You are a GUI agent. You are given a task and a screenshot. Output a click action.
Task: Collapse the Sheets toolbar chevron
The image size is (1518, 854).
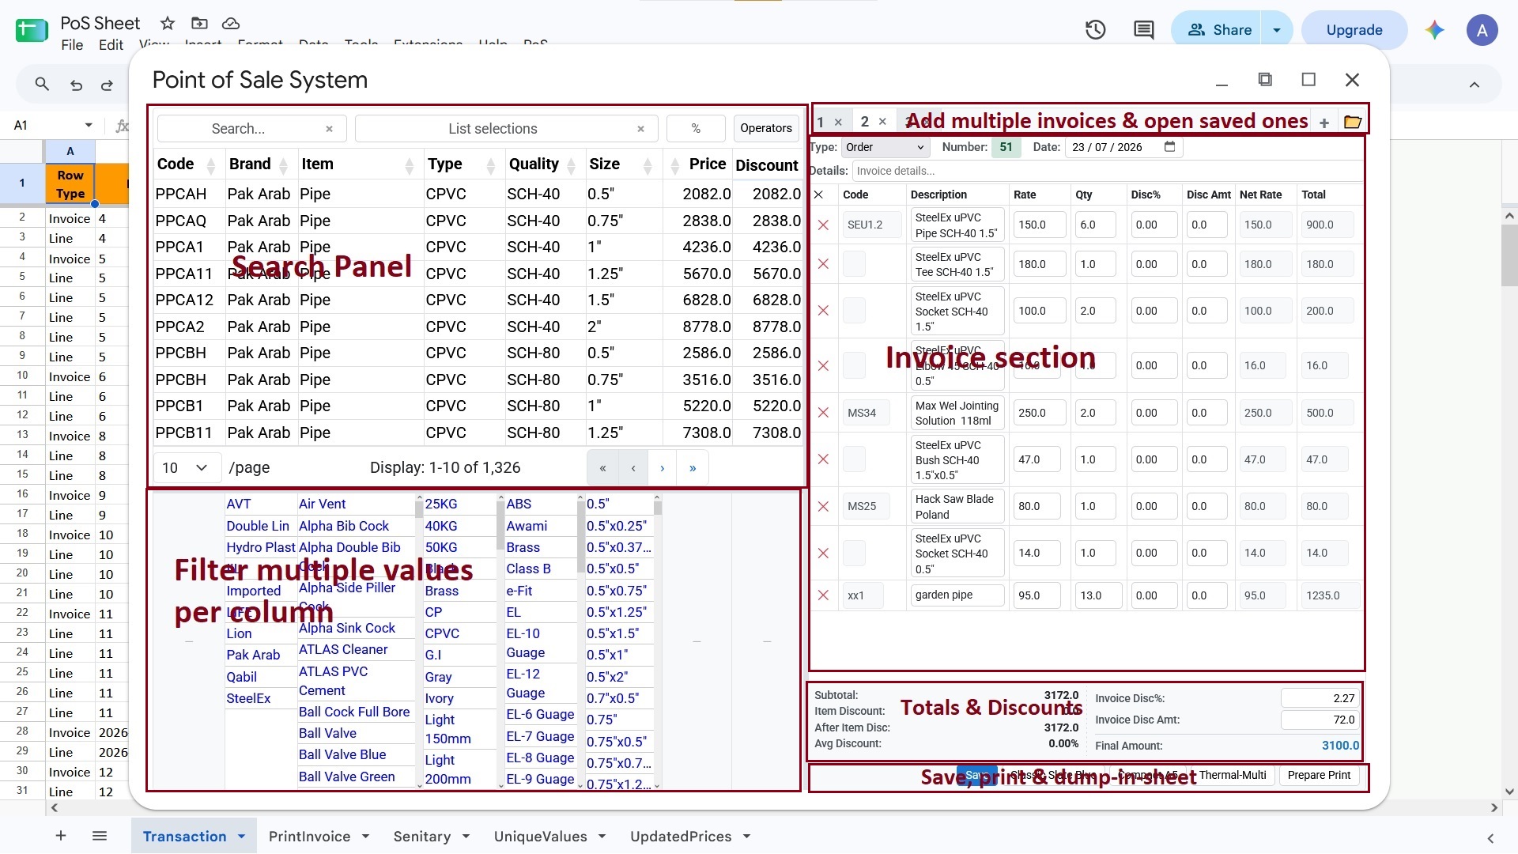[1475, 85]
